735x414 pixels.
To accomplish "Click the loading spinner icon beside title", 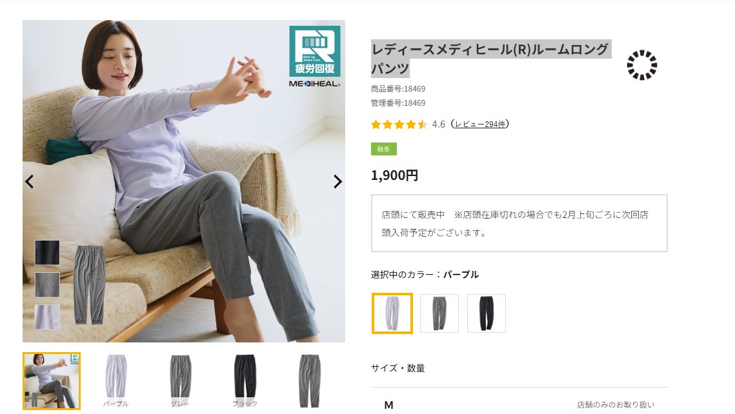I will coord(641,64).
